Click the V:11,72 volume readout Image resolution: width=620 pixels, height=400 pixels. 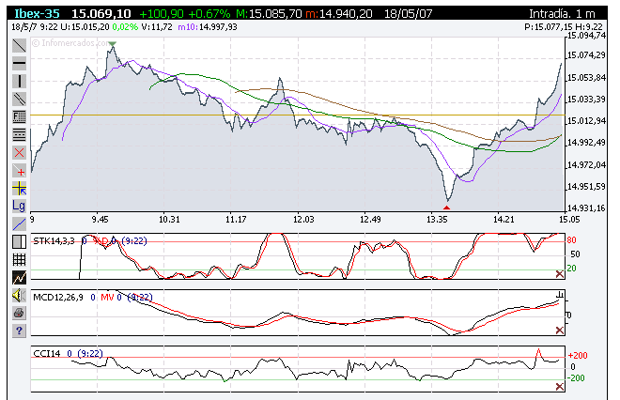(x=157, y=27)
